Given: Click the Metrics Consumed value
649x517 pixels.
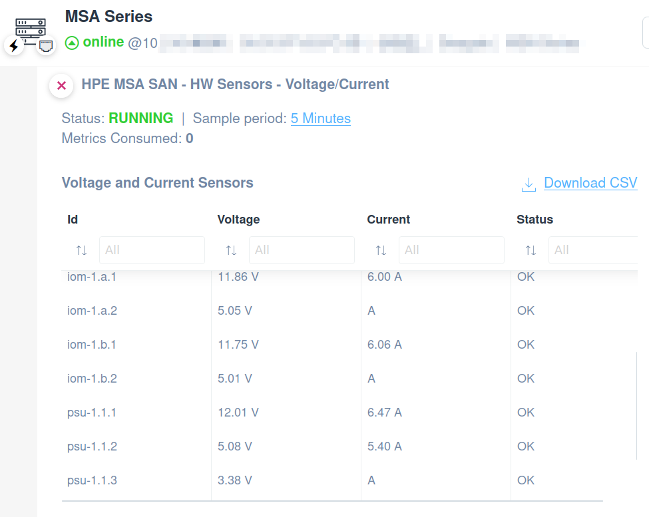Looking at the screenshot, I should pos(190,138).
